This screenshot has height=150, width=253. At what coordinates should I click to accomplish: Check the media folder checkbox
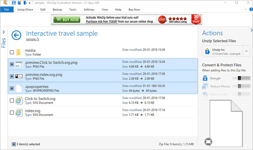click(12, 53)
